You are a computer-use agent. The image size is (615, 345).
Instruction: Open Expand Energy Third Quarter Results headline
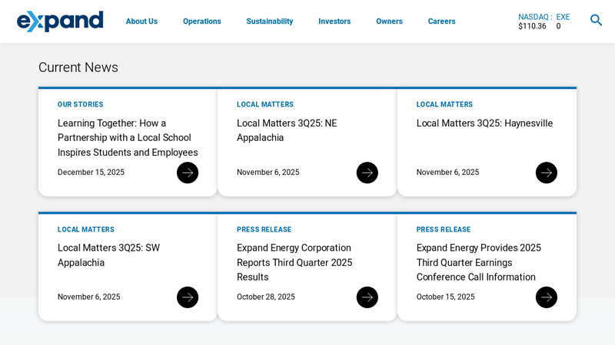(294, 262)
